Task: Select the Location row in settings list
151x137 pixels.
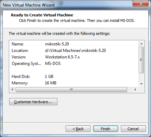Action: point(74,51)
